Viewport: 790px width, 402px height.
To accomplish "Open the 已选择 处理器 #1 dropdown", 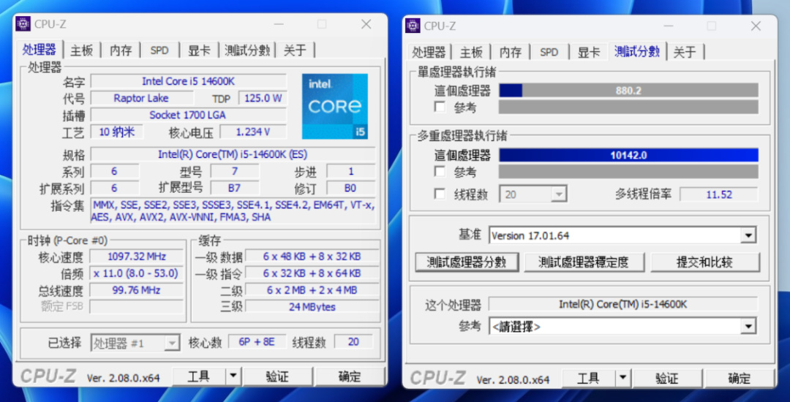I will [135, 343].
